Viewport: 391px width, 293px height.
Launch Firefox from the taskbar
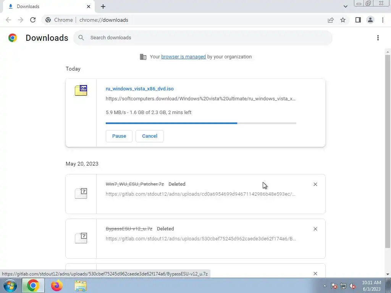[57, 285]
